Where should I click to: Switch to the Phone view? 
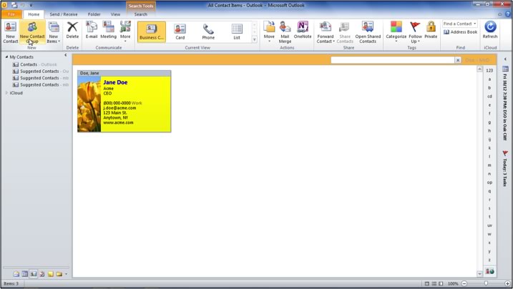208,31
